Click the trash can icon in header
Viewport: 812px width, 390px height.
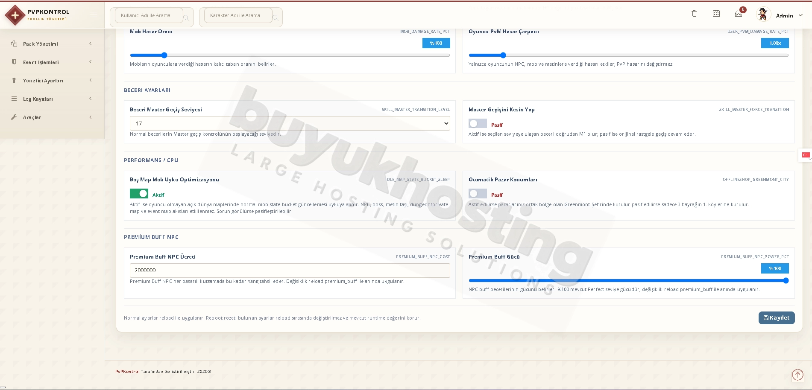point(694,14)
